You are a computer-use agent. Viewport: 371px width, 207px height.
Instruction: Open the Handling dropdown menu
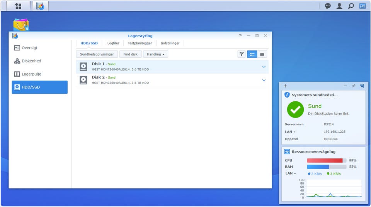155,54
